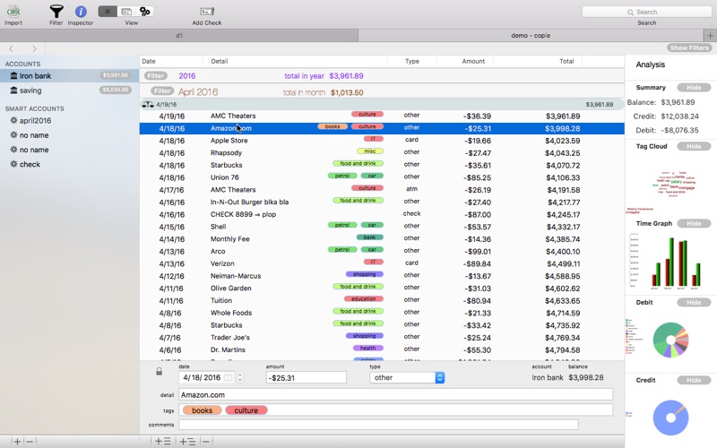Select the gears view mode icon
This screenshot has height=448, width=717.
point(145,12)
